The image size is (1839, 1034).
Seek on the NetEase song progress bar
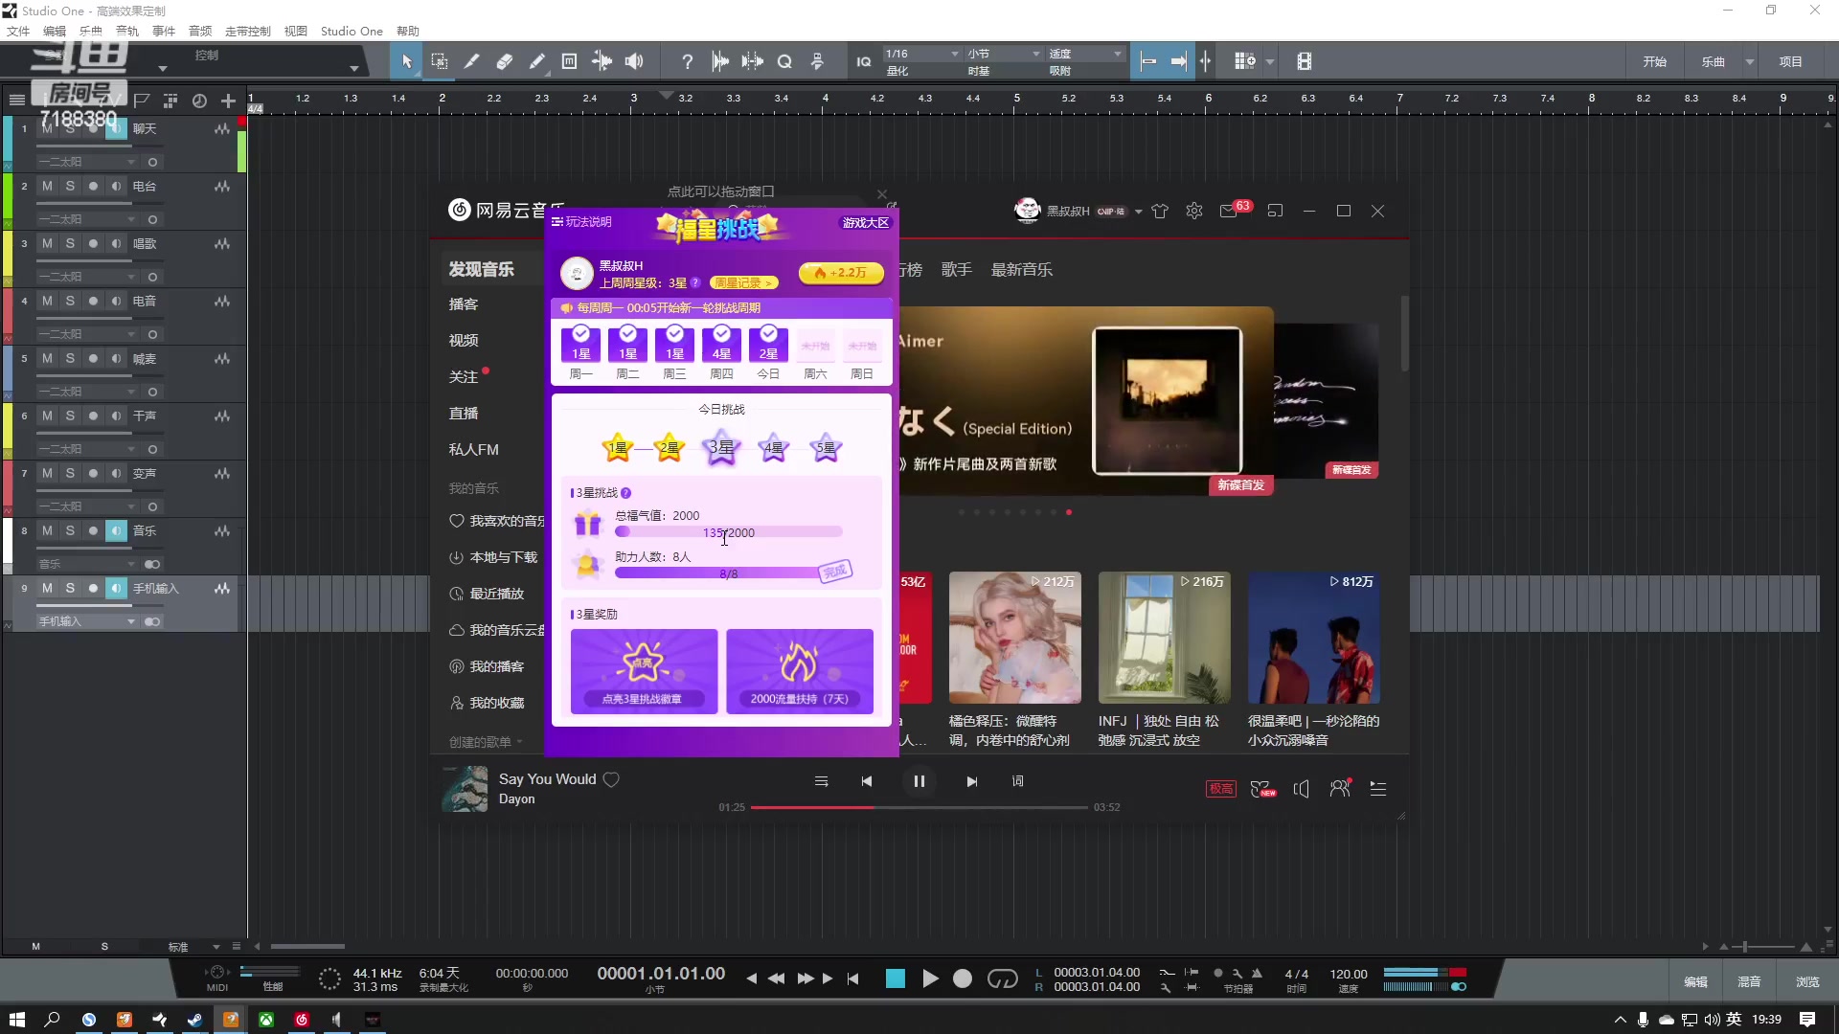(x=919, y=807)
